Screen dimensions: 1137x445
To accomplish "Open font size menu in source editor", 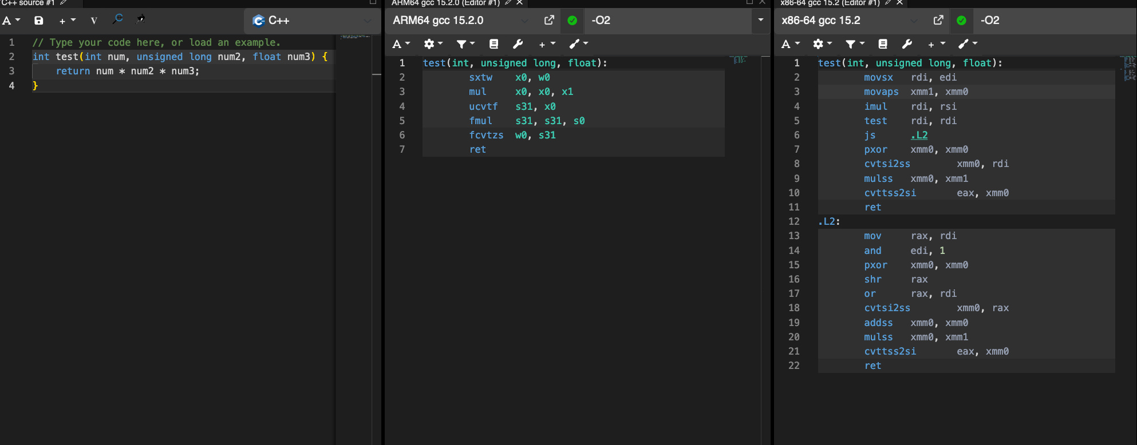I will tap(11, 21).
